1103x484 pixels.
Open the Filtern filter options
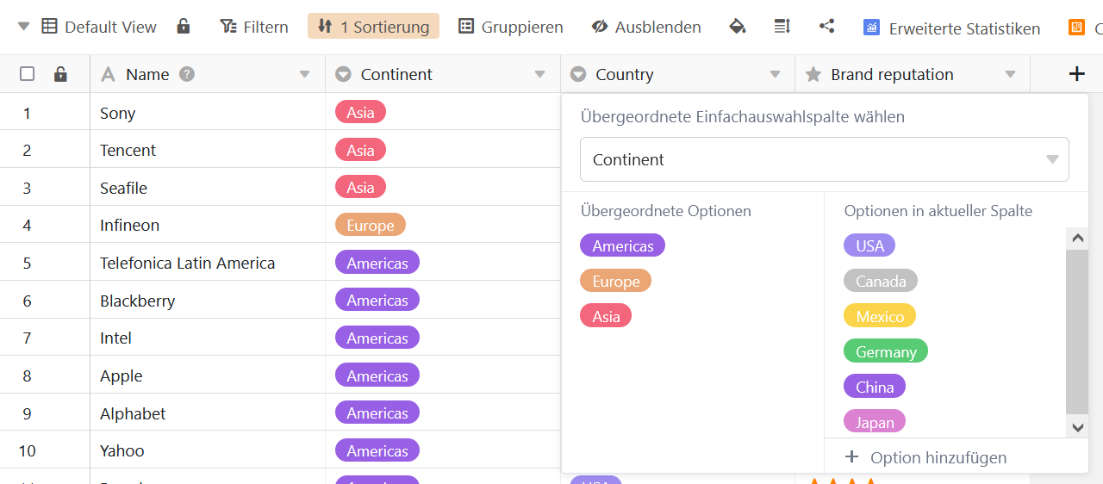pyautogui.click(x=254, y=27)
